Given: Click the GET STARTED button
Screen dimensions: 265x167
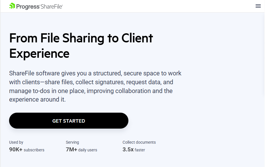Looking at the screenshot, I should (68, 120).
